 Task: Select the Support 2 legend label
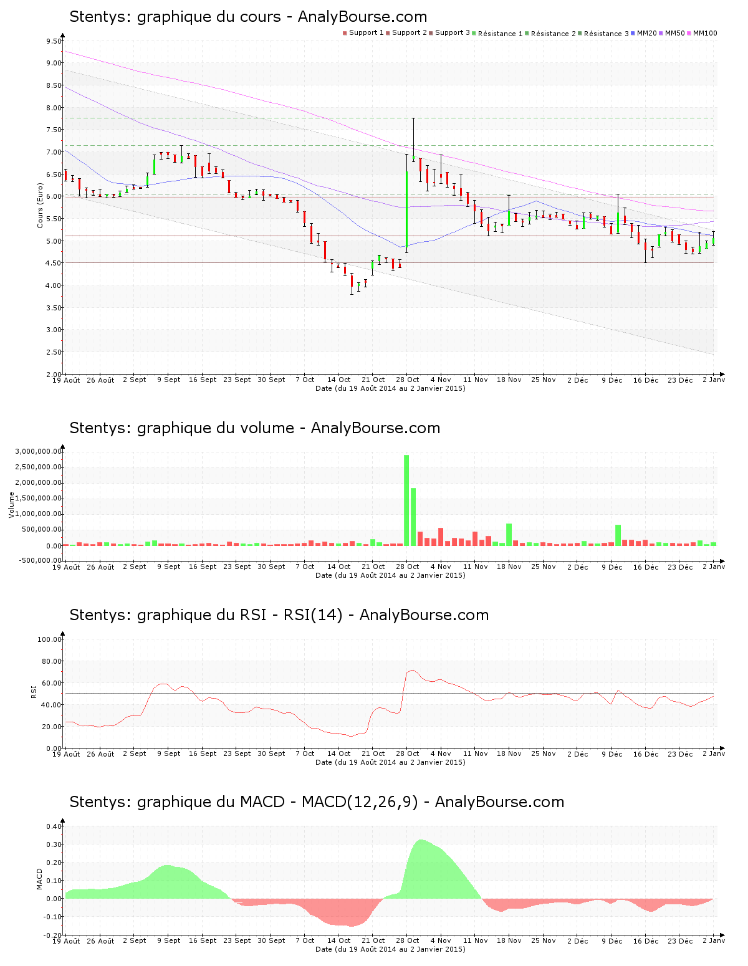(410, 33)
